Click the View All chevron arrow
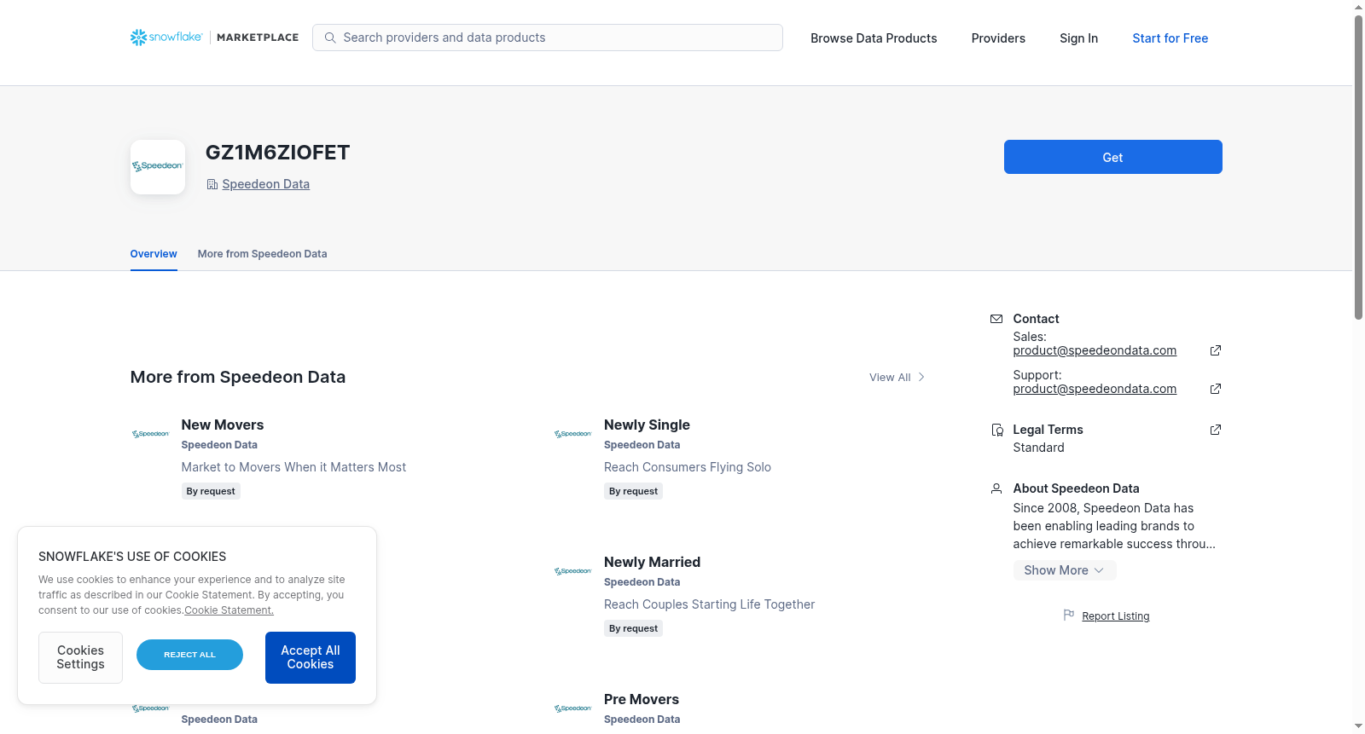1365x734 pixels. point(921,377)
